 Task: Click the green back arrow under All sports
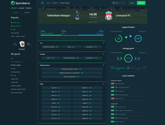(12, 59)
